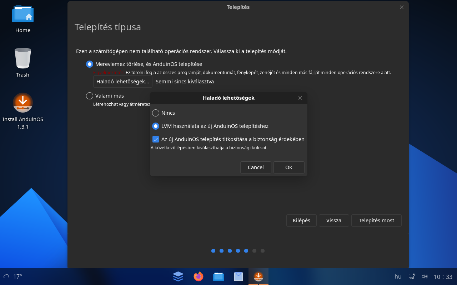This screenshot has width=457, height=285.
Task: Open the Trash desktop icon
Action: [x=23, y=62]
